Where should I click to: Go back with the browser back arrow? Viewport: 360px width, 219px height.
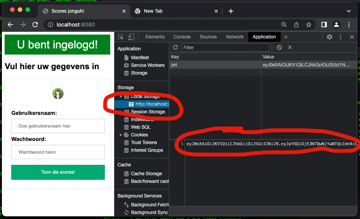point(10,25)
